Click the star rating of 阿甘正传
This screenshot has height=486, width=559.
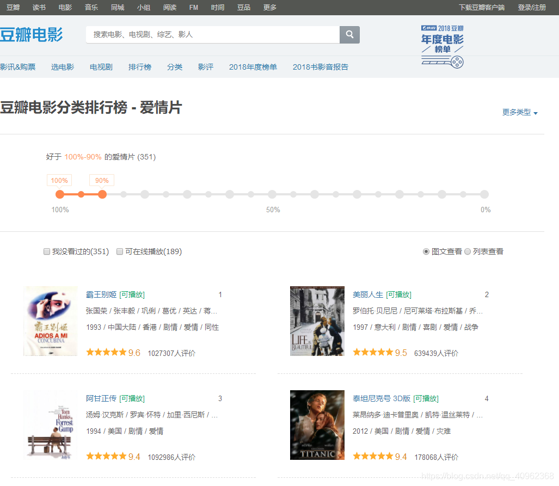point(106,457)
